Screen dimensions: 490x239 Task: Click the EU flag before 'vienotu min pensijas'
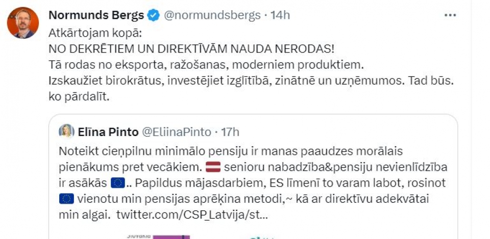66,199
